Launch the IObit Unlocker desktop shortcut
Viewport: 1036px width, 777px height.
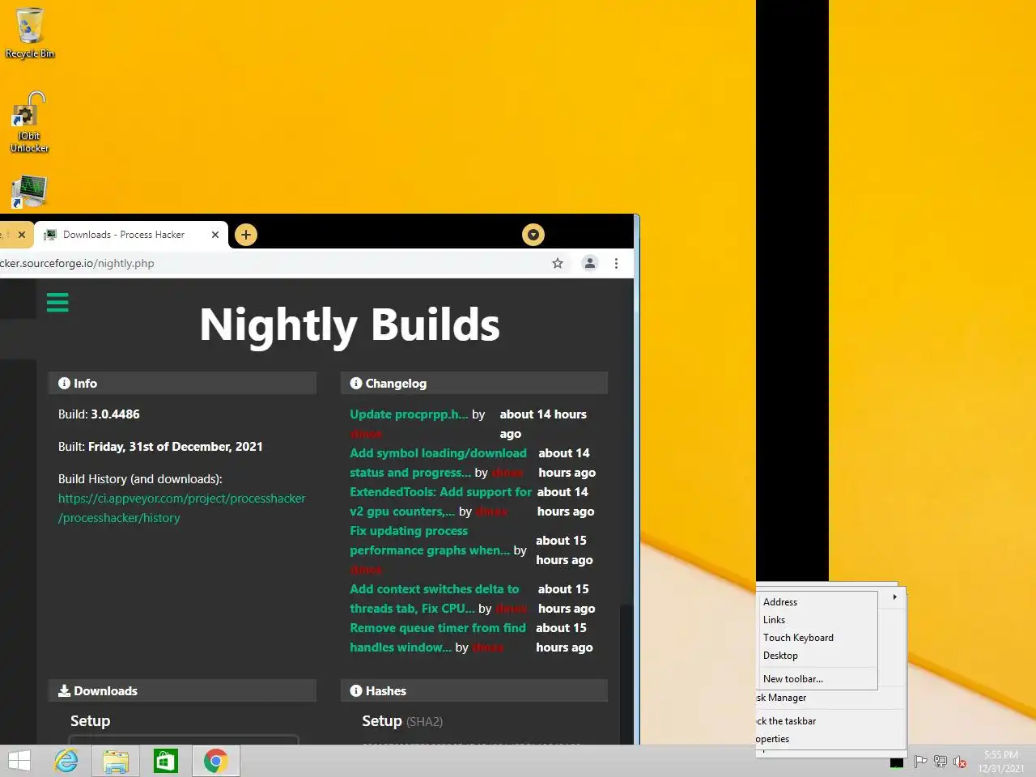pyautogui.click(x=30, y=122)
